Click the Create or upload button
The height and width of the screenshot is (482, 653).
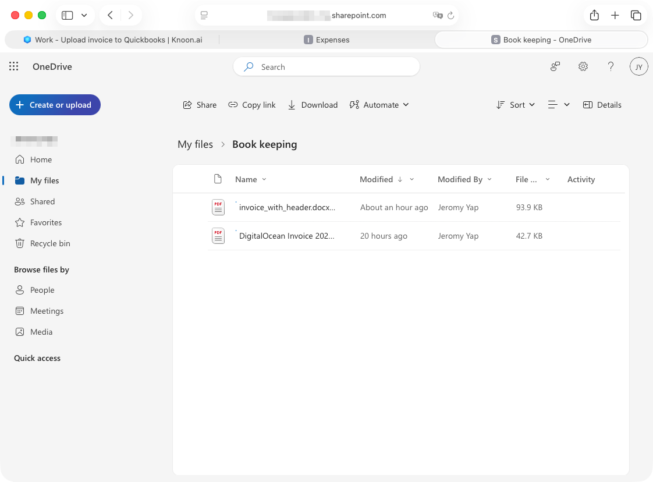[x=55, y=105]
